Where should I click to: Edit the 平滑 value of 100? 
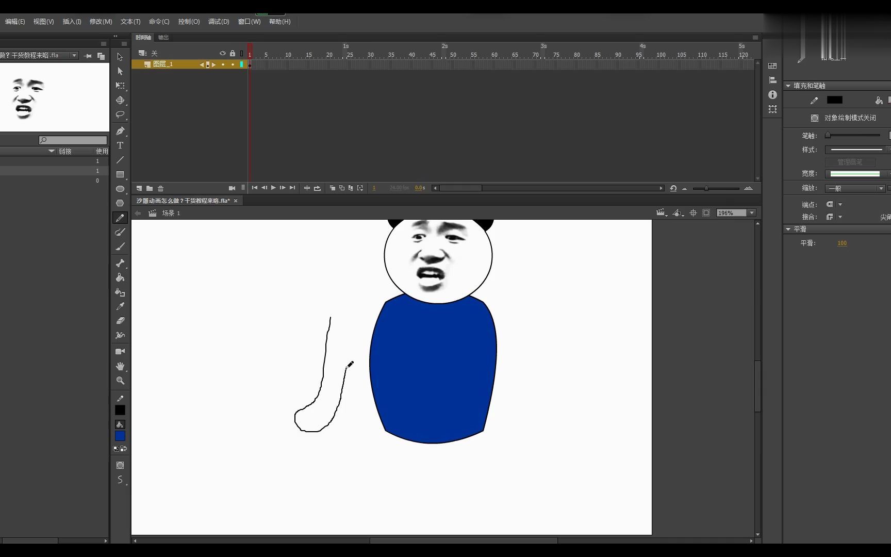click(843, 243)
